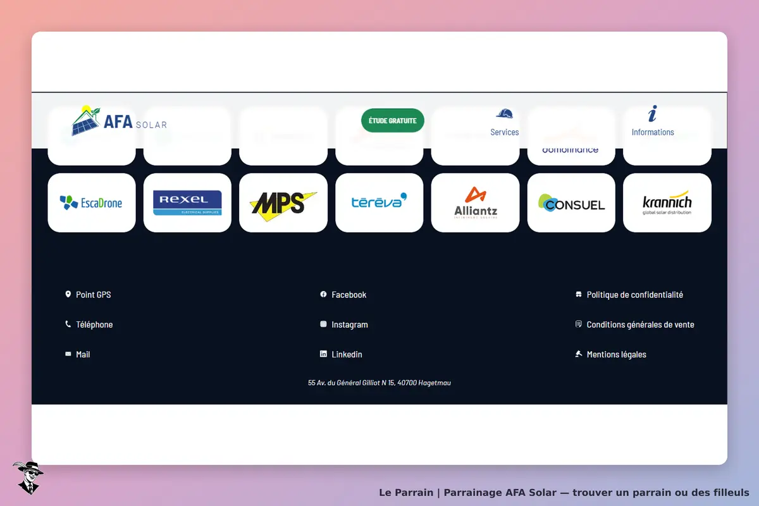Screen dimensions: 759x506
Task: Click the AFA Solar logo in the header
Action: click(120, 120)
